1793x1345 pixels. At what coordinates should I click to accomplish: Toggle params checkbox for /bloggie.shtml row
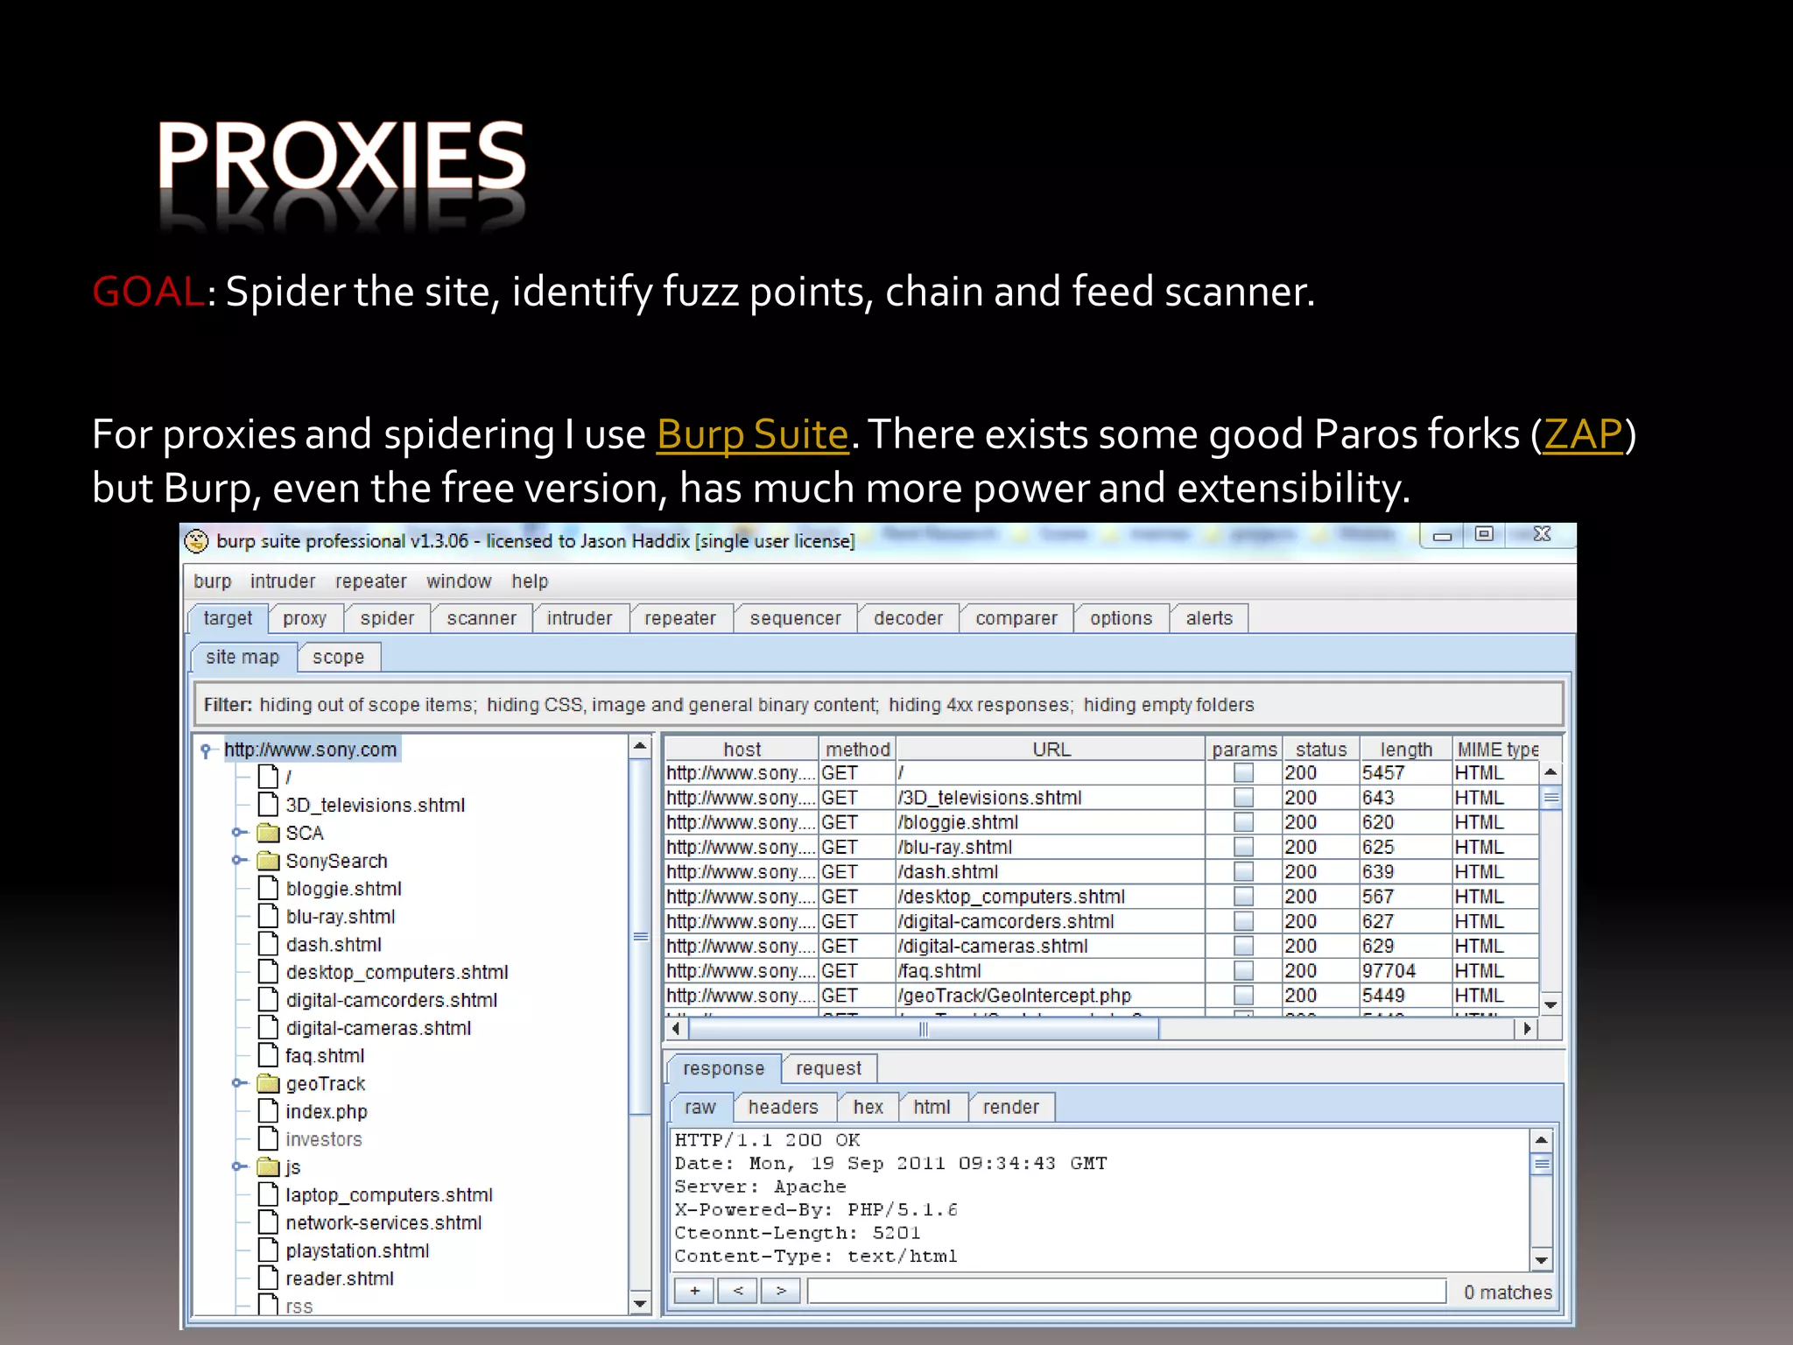[1243, 822]
